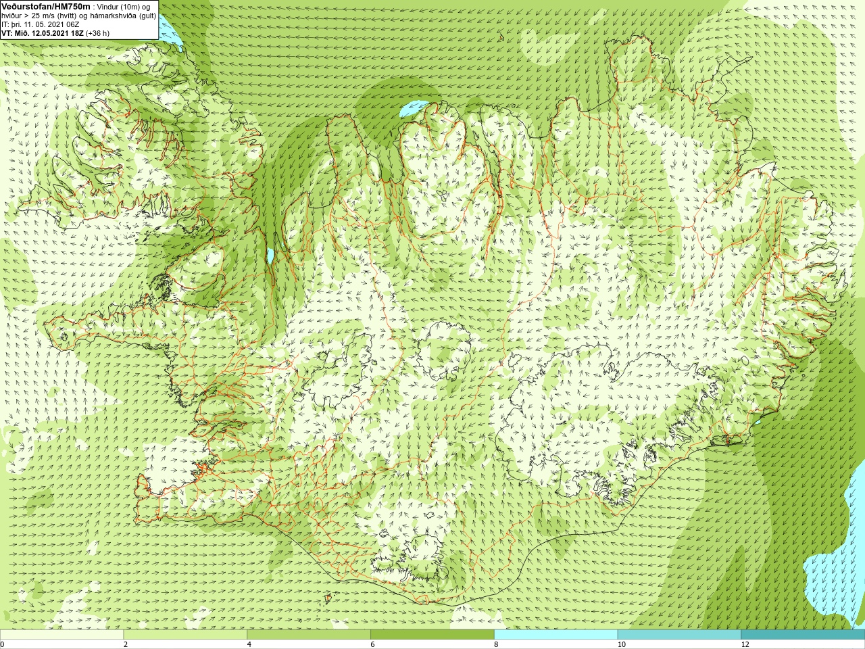Click the legend value '8'
This screenshot has height=649, width=865.
pyautogui.click(x=496, y=644)
